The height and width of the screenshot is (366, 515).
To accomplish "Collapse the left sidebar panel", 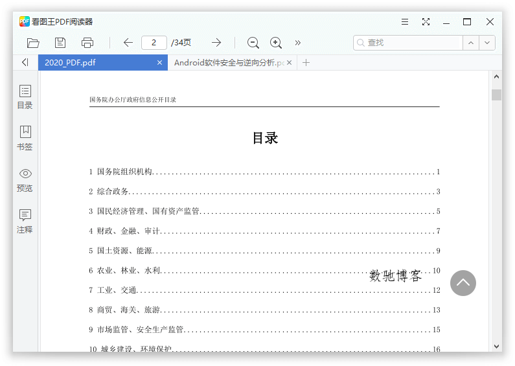I will point(25,62).
